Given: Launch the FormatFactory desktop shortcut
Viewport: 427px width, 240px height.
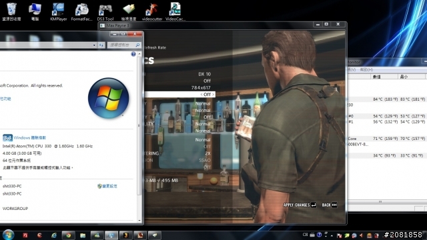Looking at the screenshot, I should click(x=81, y=11).
